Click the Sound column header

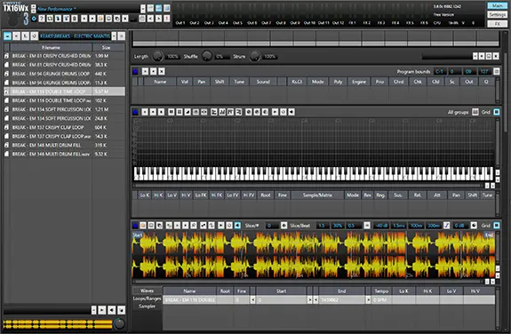[263, 82]
